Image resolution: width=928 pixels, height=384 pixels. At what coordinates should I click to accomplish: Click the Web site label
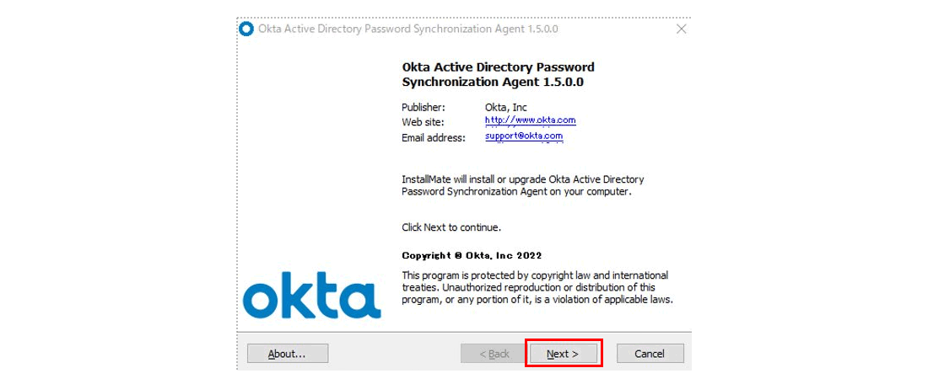[x=423, y=122]
